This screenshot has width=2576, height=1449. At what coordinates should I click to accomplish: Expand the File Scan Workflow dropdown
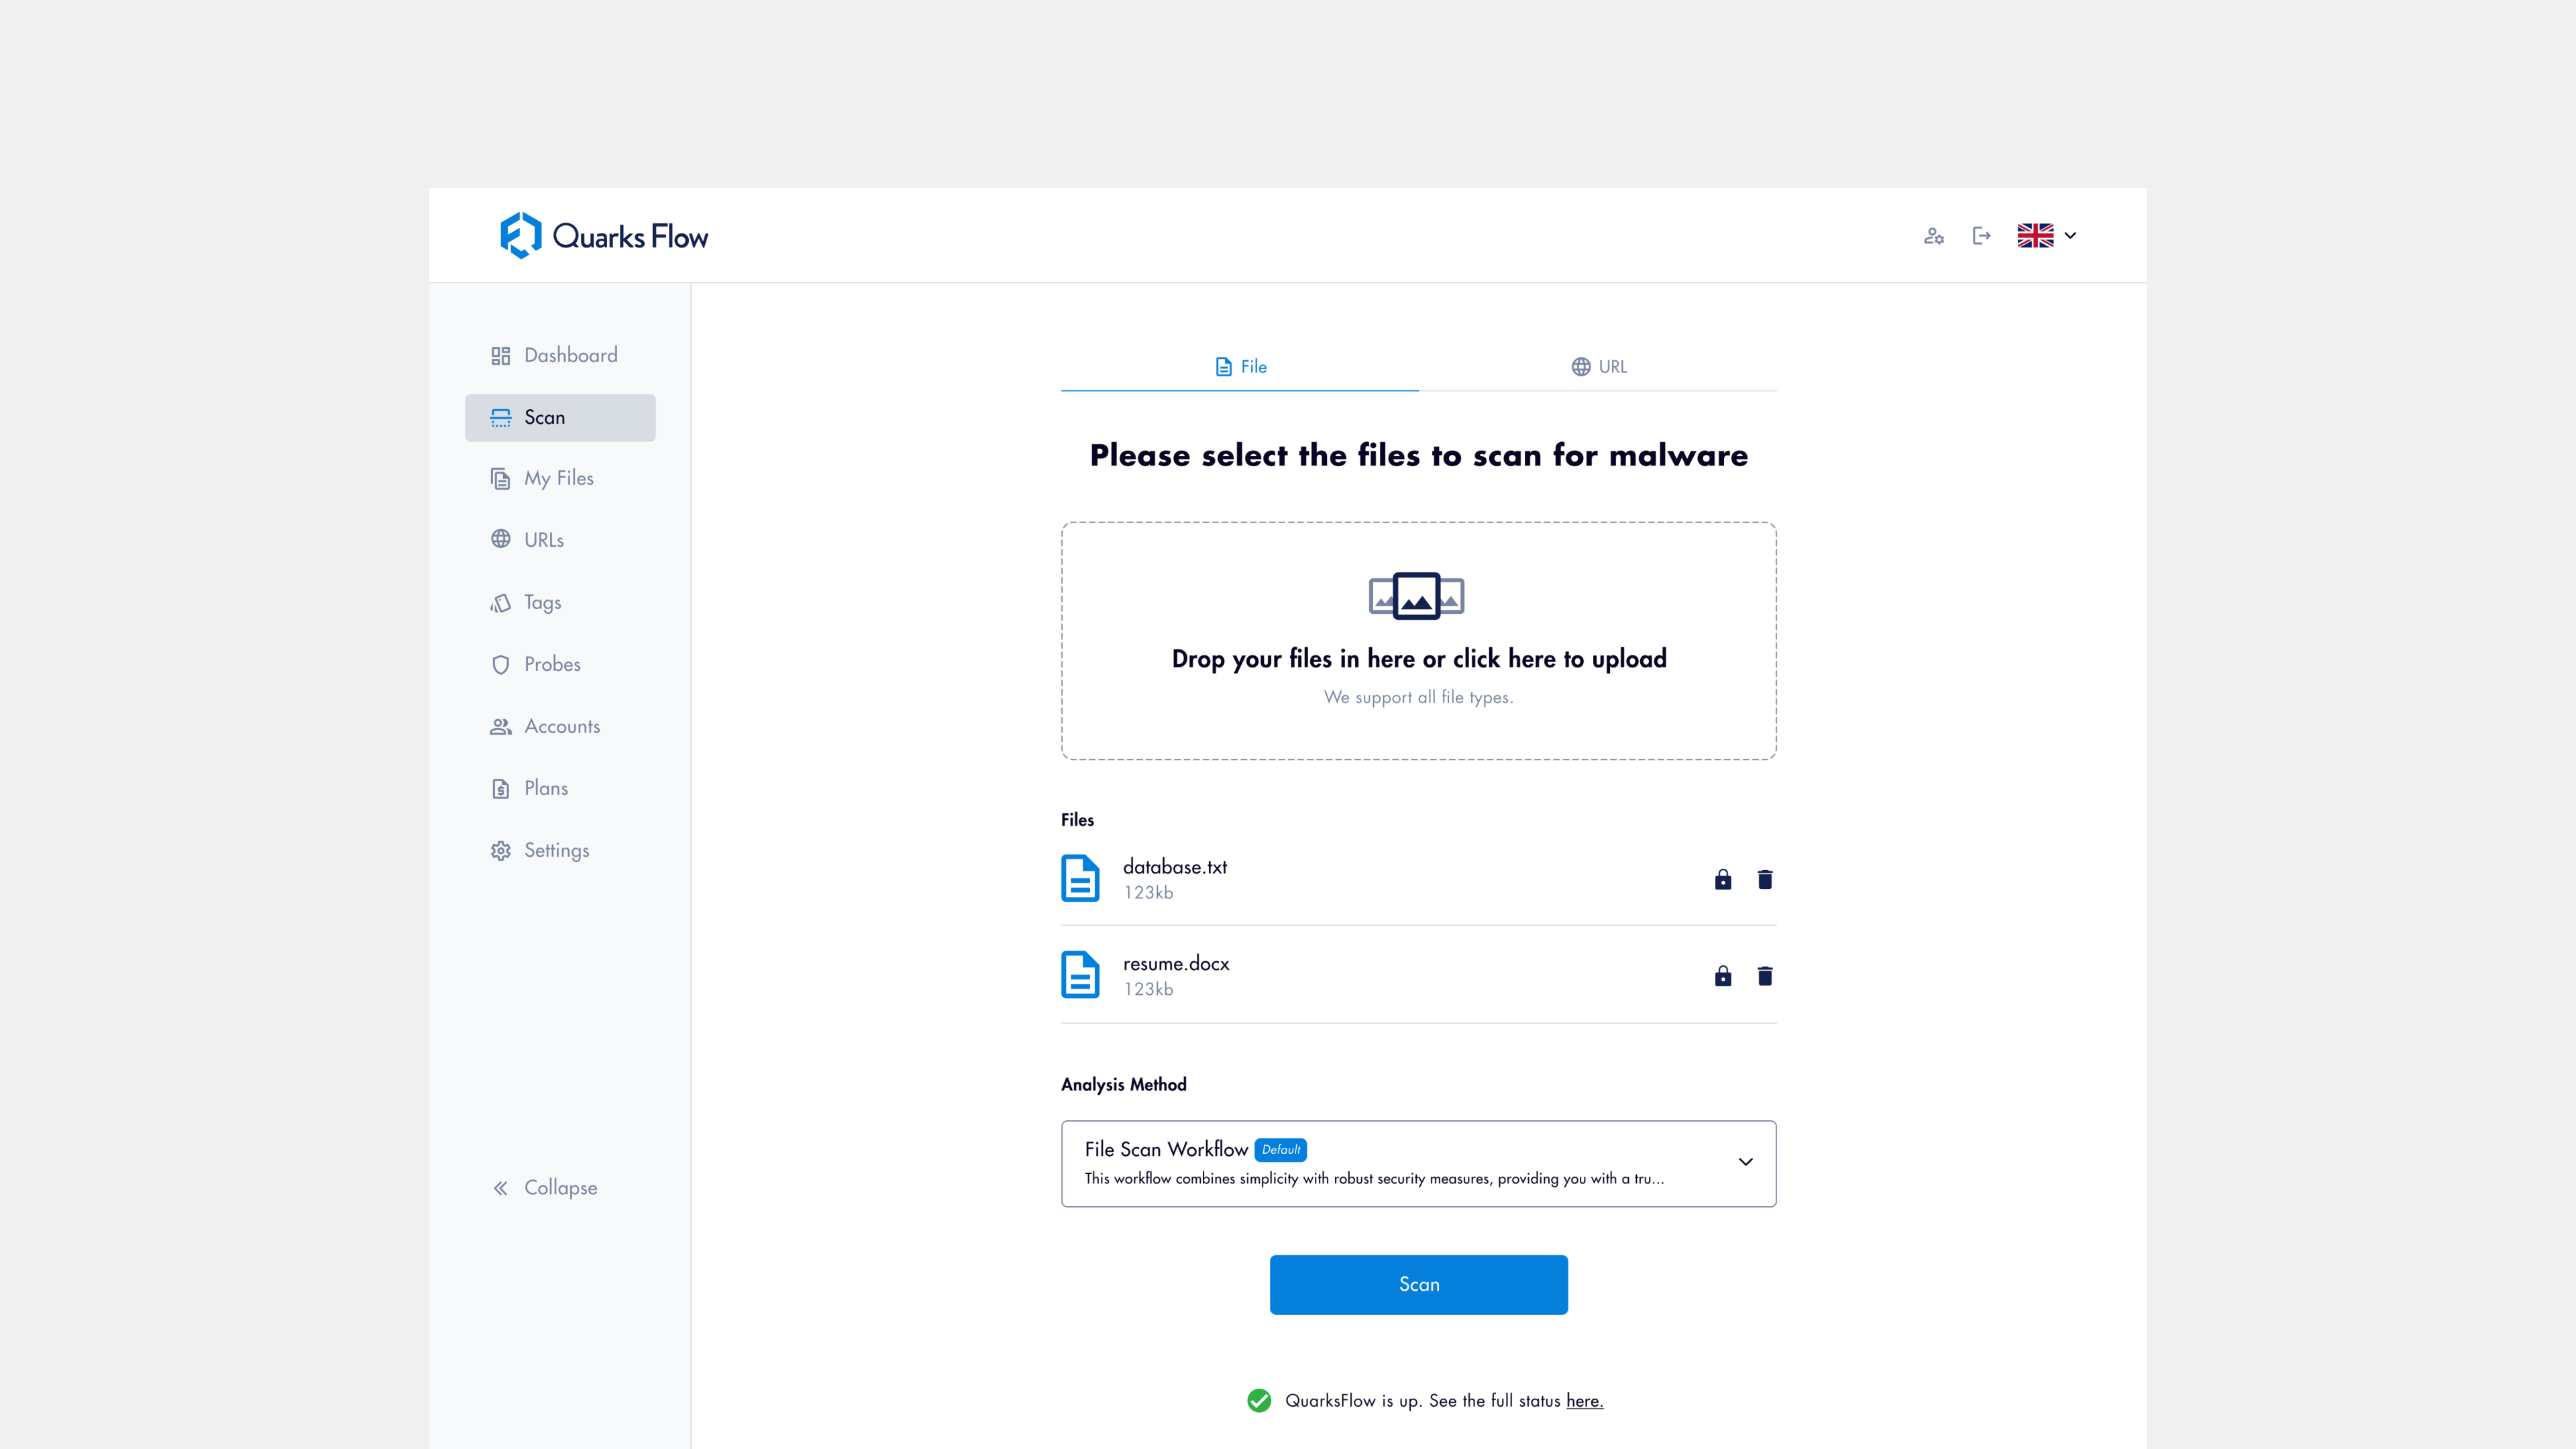[x=1746, y=1162]
